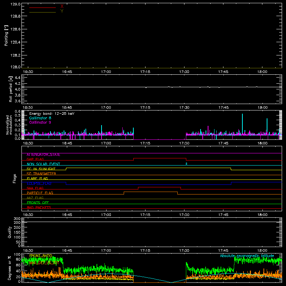The image size is (286, 286).
Task: Click the 'Degrees or %' axis title
Action: [9, 268]
